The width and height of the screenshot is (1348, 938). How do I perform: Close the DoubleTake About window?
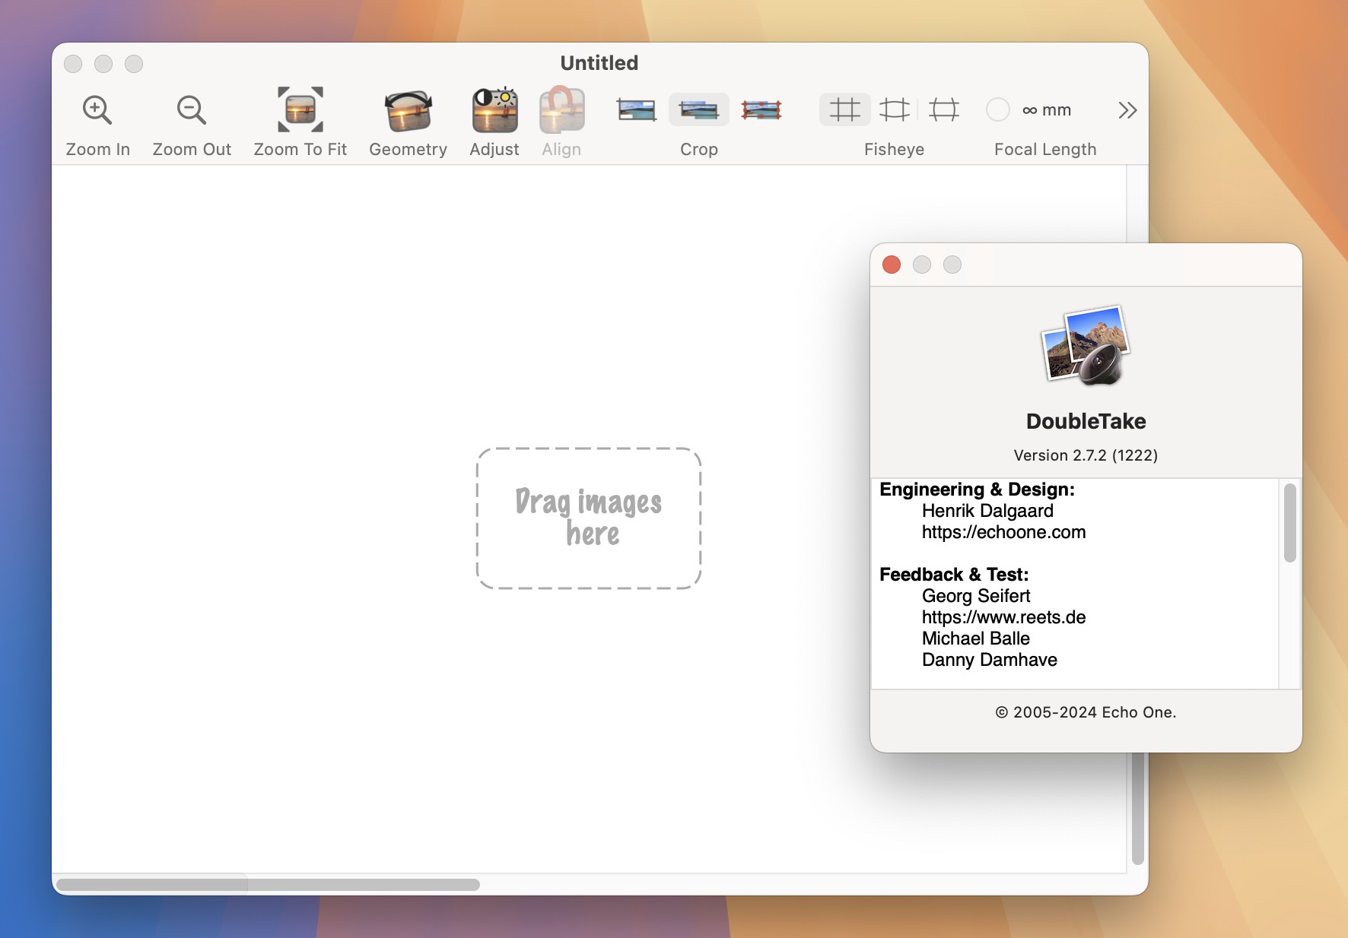pos(892,265)
